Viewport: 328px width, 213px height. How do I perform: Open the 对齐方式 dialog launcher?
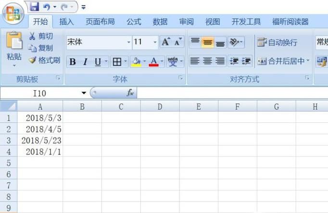coord(307,78)
